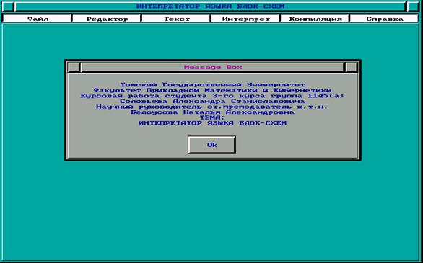Open the Справка help menu

coord(385,19)
